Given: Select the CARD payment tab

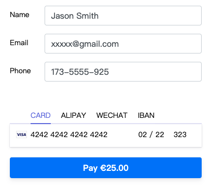Looking at the screenshot, I should click(40, 115).
